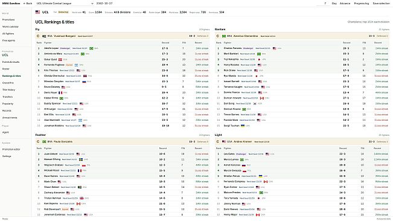The width and height of the screenshot is (393, 221).
Task: Click the date text in the top bar
Action: pyautogui.click(x=104, y=4)
